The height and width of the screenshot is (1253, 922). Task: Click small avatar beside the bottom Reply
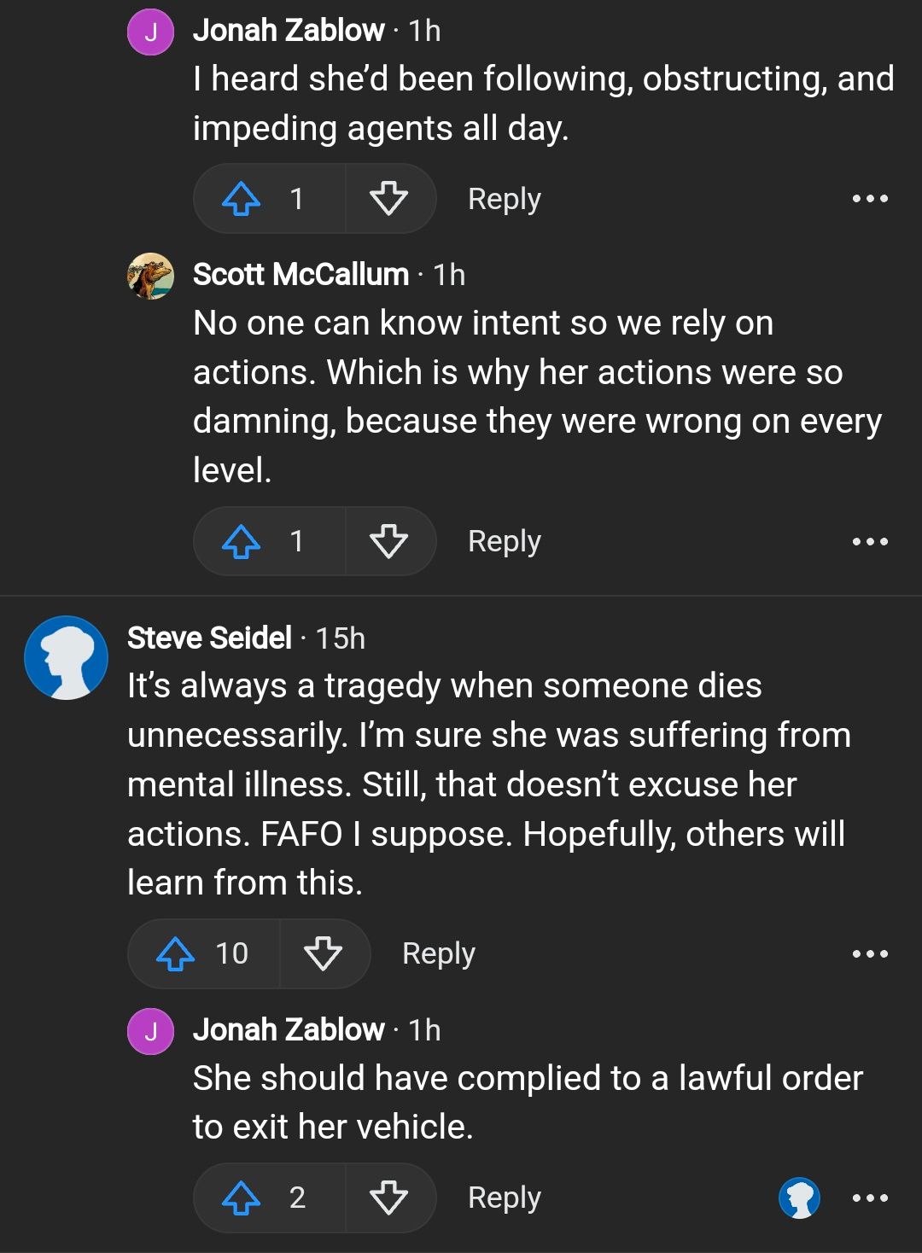pyautogui.click(x=800, y=1198)
